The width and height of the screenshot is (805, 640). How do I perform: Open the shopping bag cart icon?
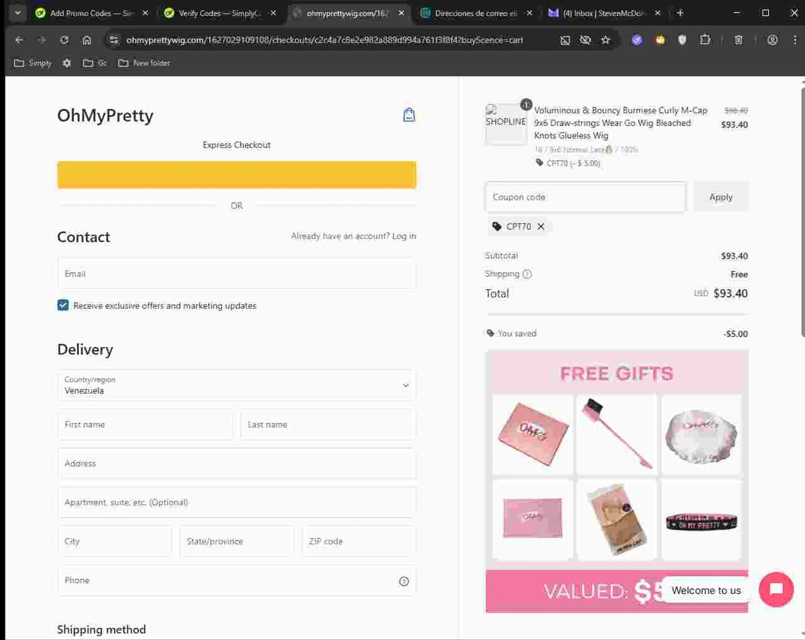point(409,115)
